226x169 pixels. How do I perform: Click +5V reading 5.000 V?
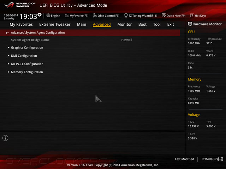[211, 126]
